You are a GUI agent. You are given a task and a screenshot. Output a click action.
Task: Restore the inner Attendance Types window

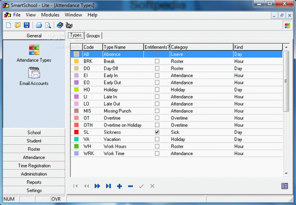pyautogui.click(x=282, y=15)
